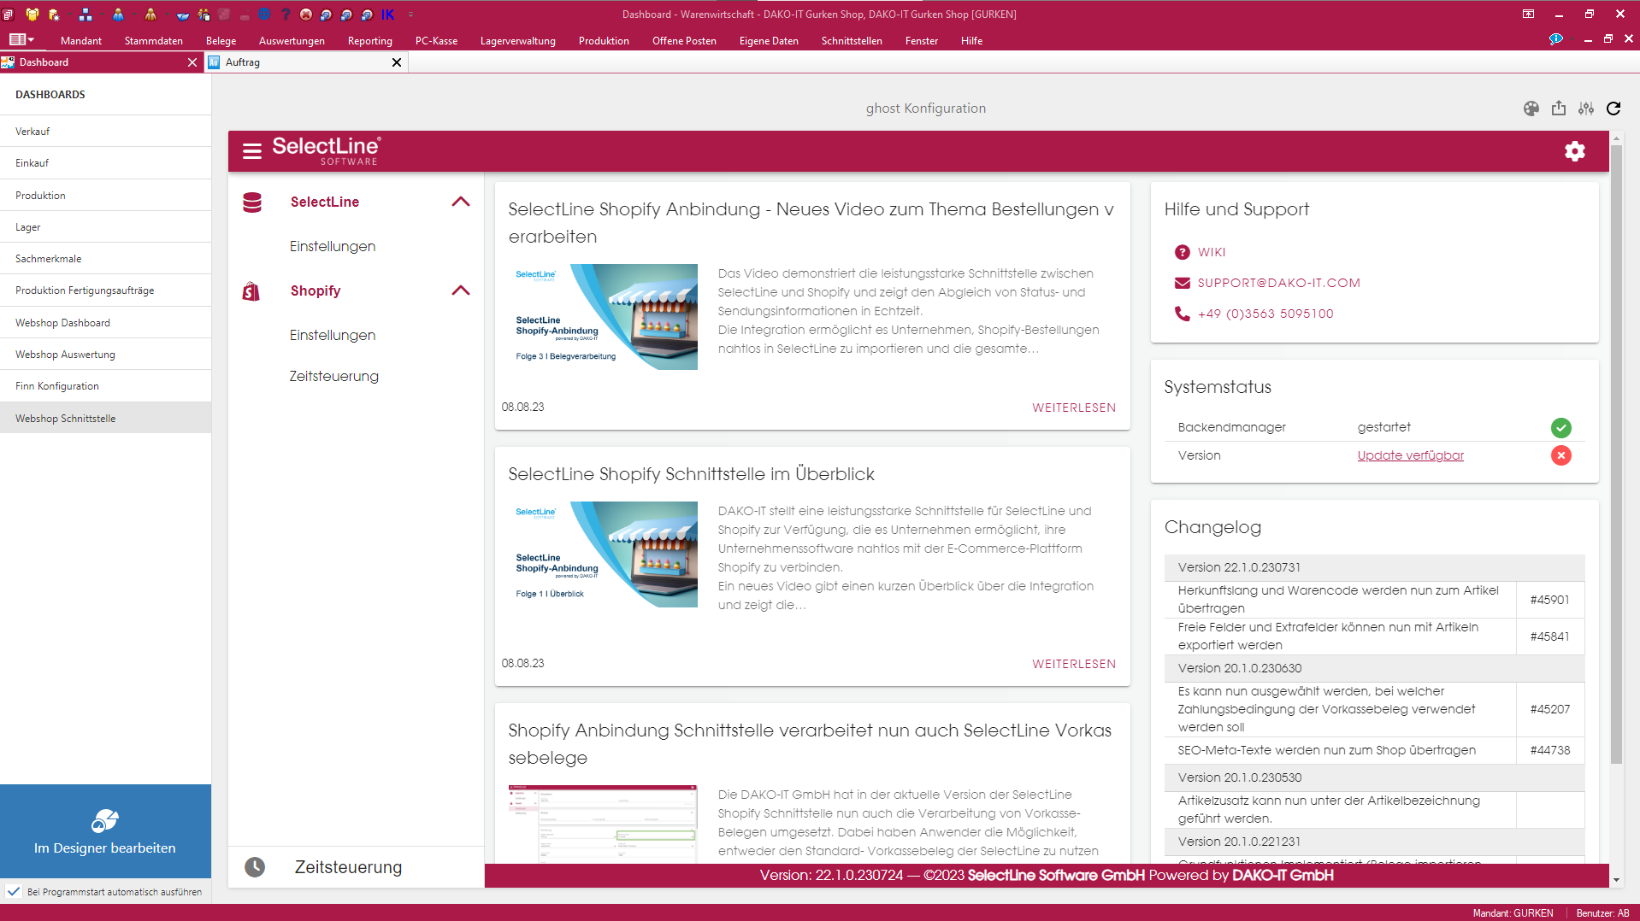Click the globe icon in the main toolbar

[263, 15]
